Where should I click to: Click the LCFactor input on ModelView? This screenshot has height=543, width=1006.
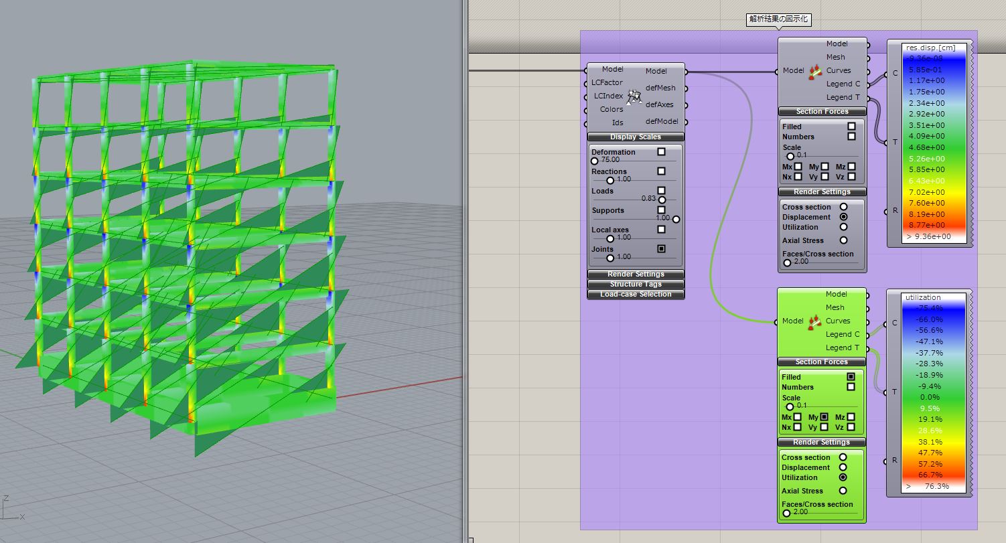coord(607,83)
